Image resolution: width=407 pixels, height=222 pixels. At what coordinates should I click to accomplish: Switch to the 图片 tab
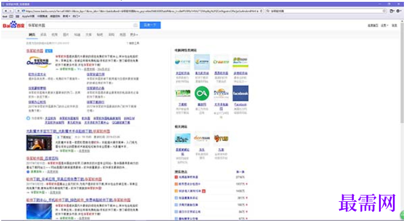[66, 35]
